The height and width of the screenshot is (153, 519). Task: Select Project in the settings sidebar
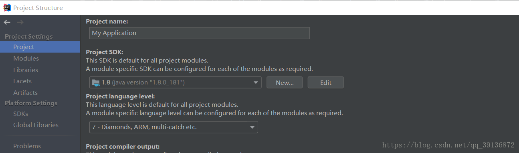point(40,47)
